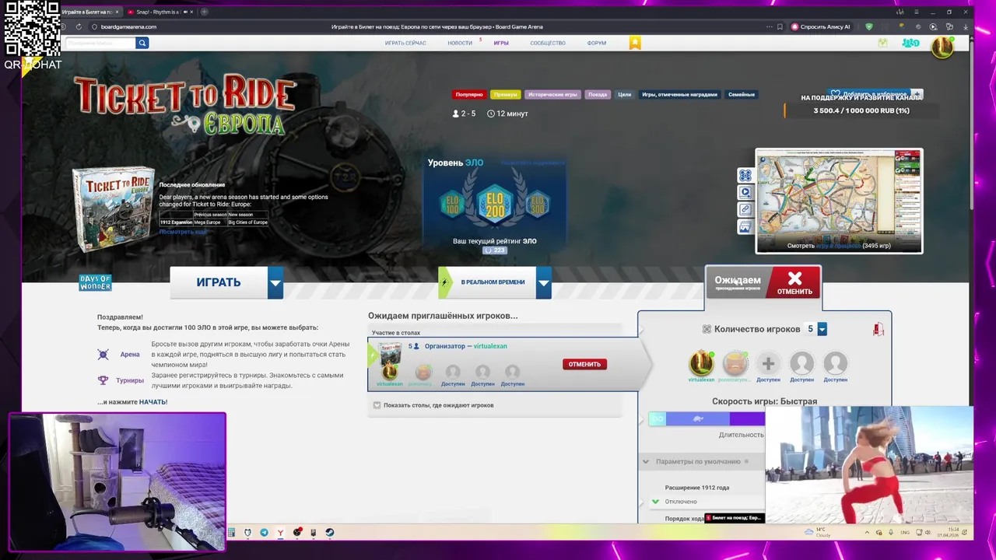
Task: Click the top icon left of board preview
Action: (x=745, y=176)
